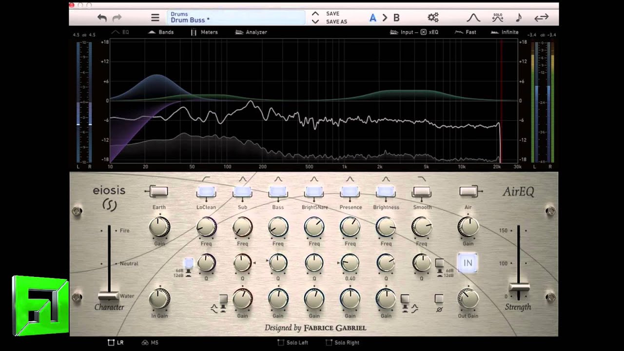Click the Sub Freq knob
This screenshot has height=351, width=624.
pos(242,227)
